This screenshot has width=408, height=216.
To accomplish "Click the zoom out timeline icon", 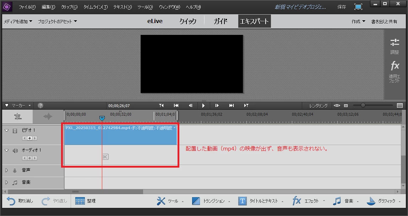I will 346,106.
